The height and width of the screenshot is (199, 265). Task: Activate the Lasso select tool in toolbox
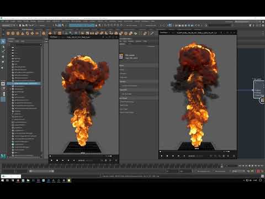point(3,47)
